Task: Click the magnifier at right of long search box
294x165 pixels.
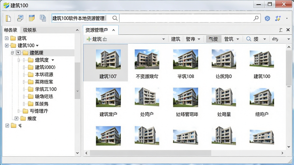Action: [256, 18]
